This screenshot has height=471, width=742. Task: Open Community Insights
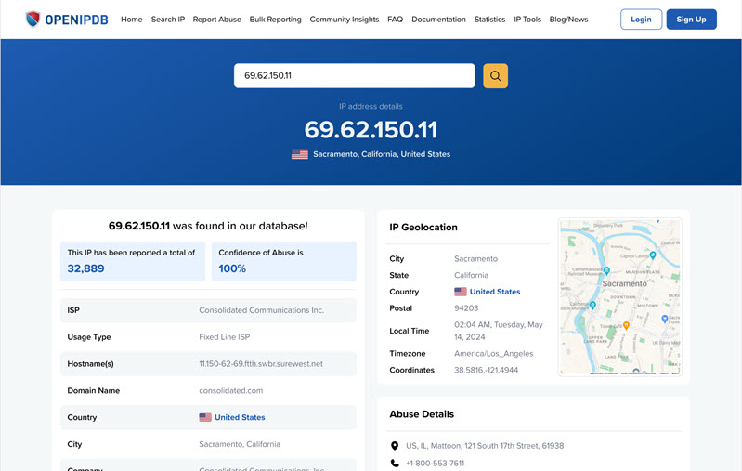click(345, 20)
